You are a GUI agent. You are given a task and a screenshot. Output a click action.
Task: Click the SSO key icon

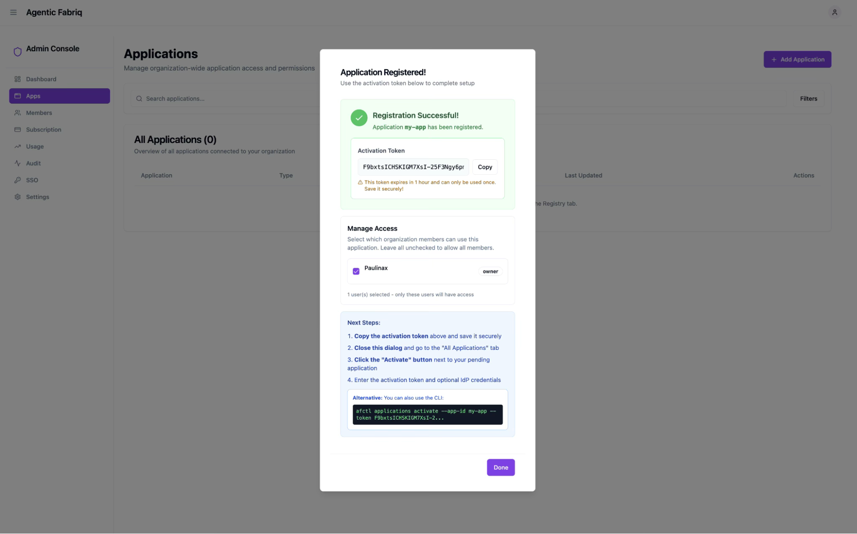pos(18,180)
